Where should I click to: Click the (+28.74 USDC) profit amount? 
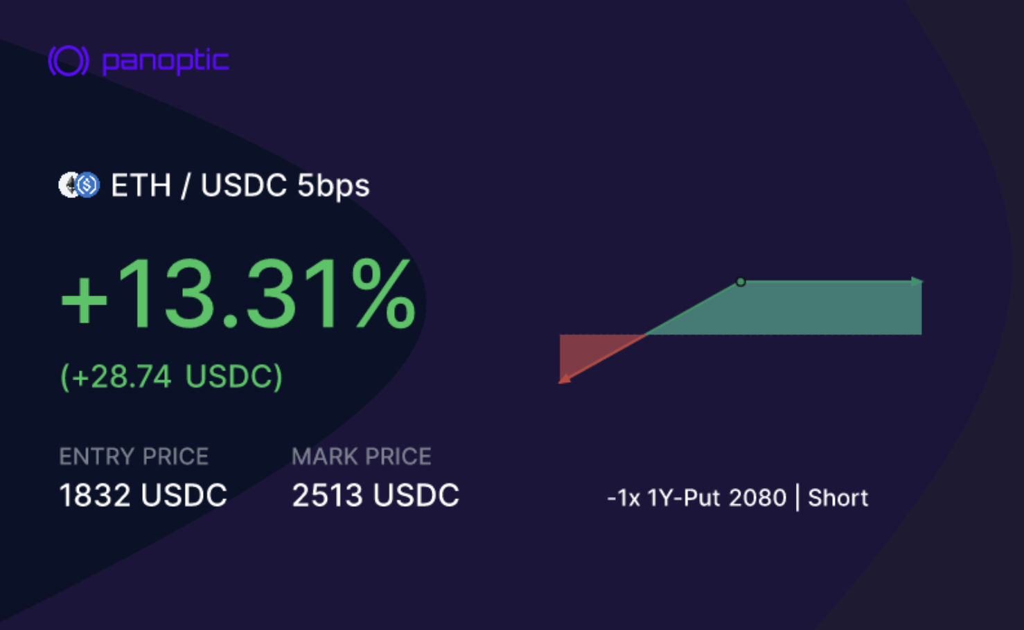coord(172,377)
